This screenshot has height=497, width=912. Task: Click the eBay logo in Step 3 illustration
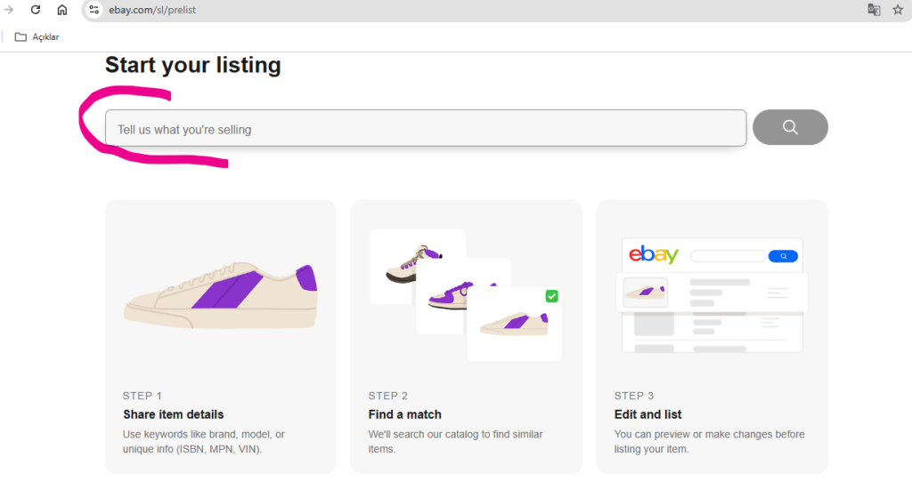click(x=654, y=254)
